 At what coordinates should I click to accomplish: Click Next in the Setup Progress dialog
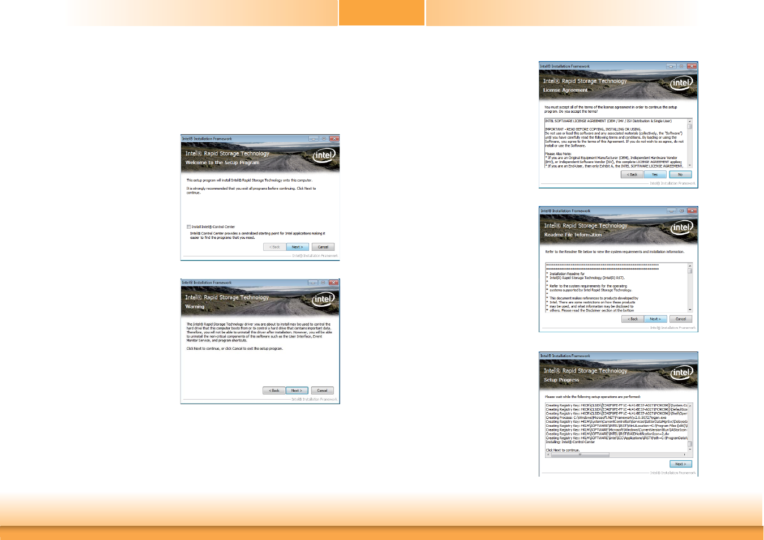coord(681,464)
